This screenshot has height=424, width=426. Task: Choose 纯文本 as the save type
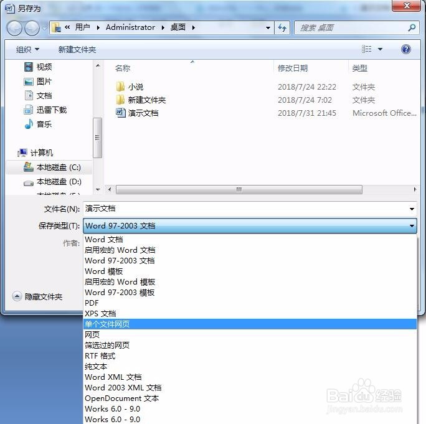tap(250, 367)
